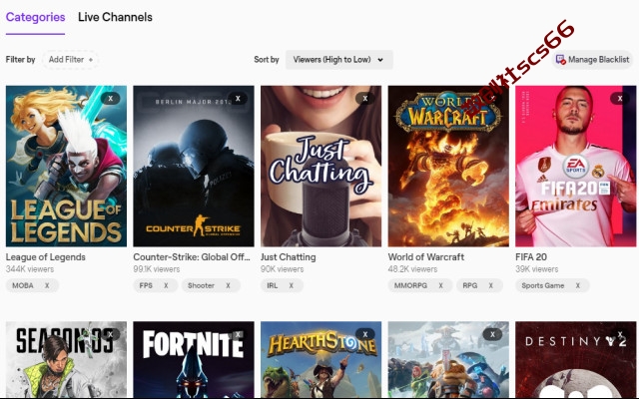This screenshot has width=639, height=399.
Task: Open the League of Legends cover art
Action: 66,167
